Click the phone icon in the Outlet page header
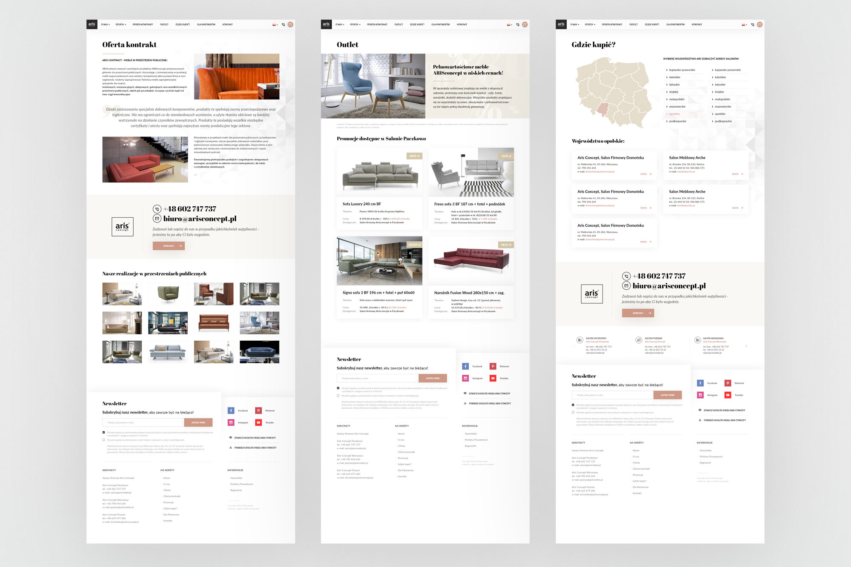This screenshot has height=567, width=851. point(518,25)
